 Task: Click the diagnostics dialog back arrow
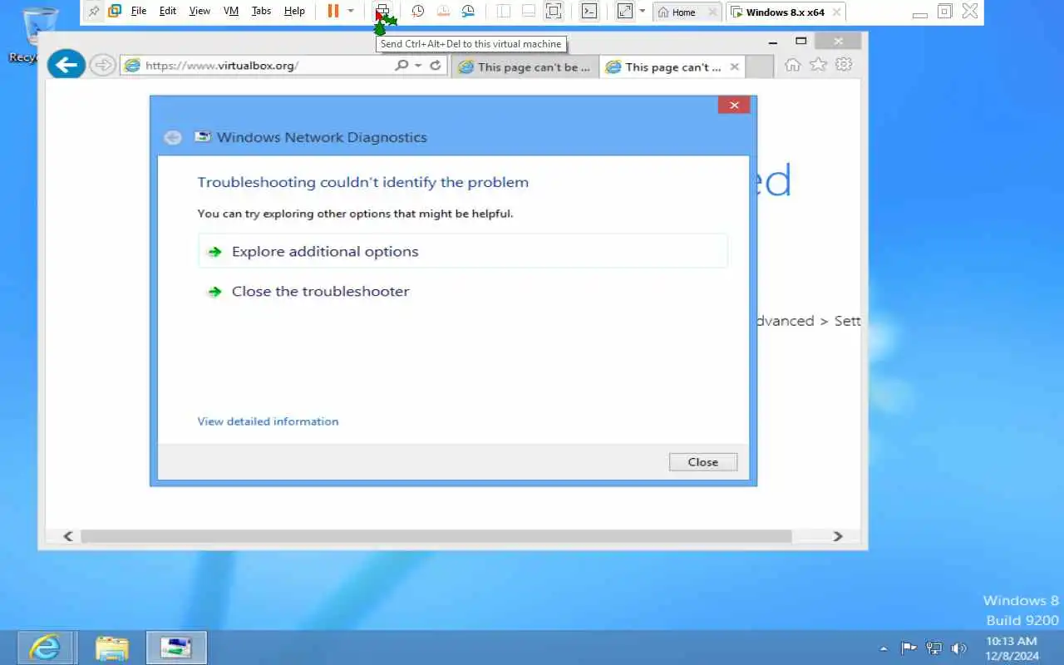173,138
